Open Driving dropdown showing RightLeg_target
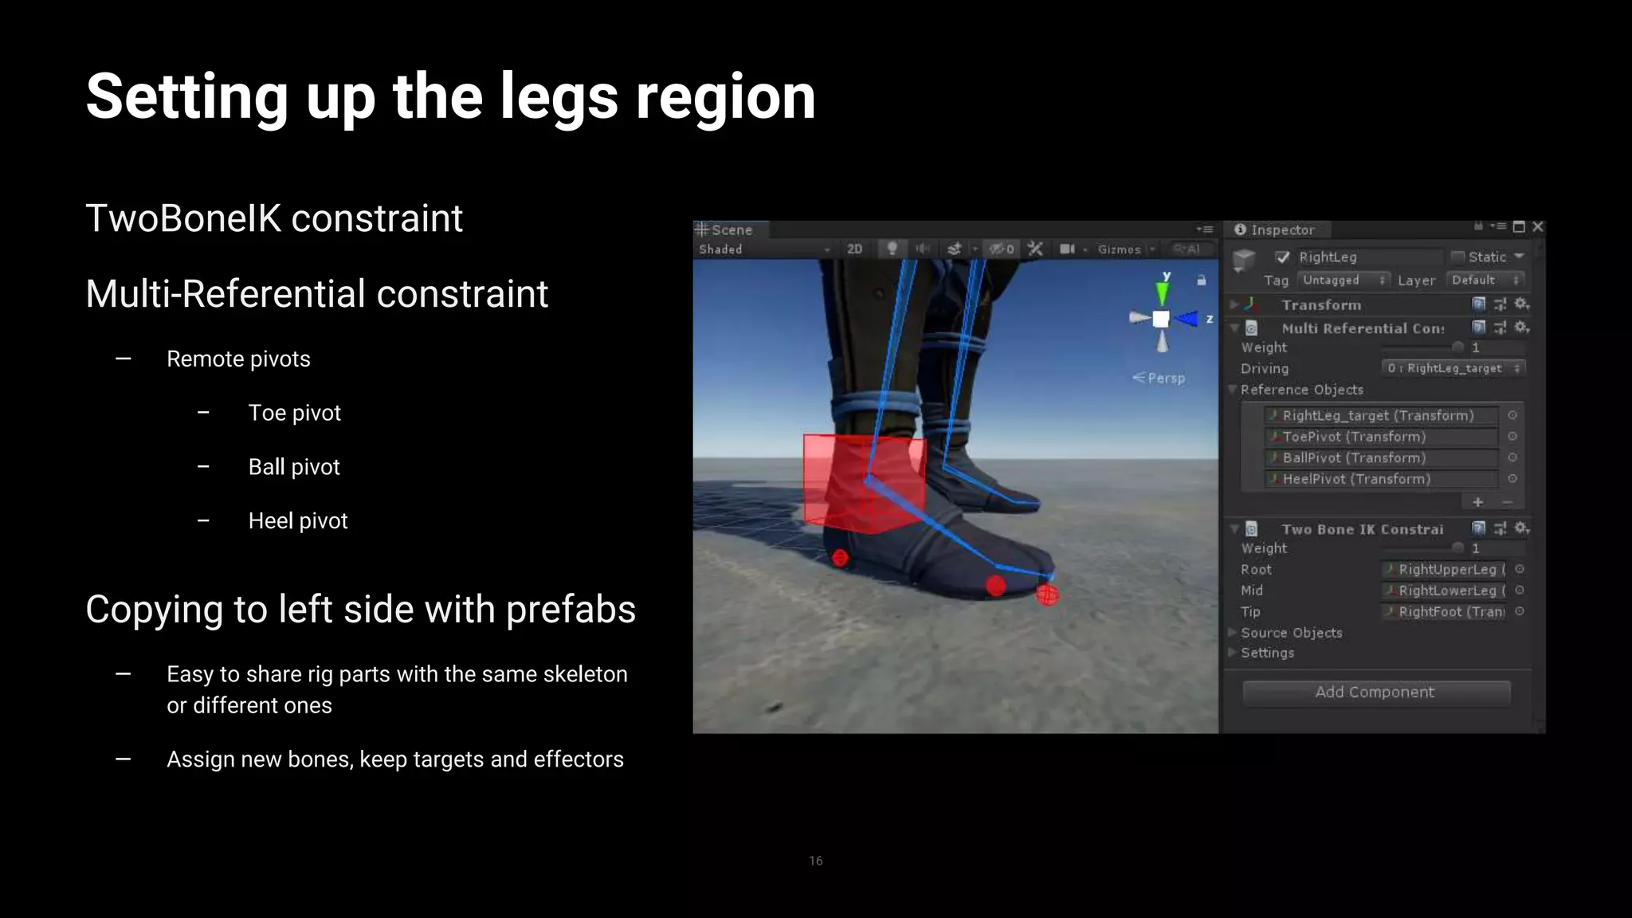Image resolution: width=1632 pixels, height=918 pixels. tap(1453, 368)
